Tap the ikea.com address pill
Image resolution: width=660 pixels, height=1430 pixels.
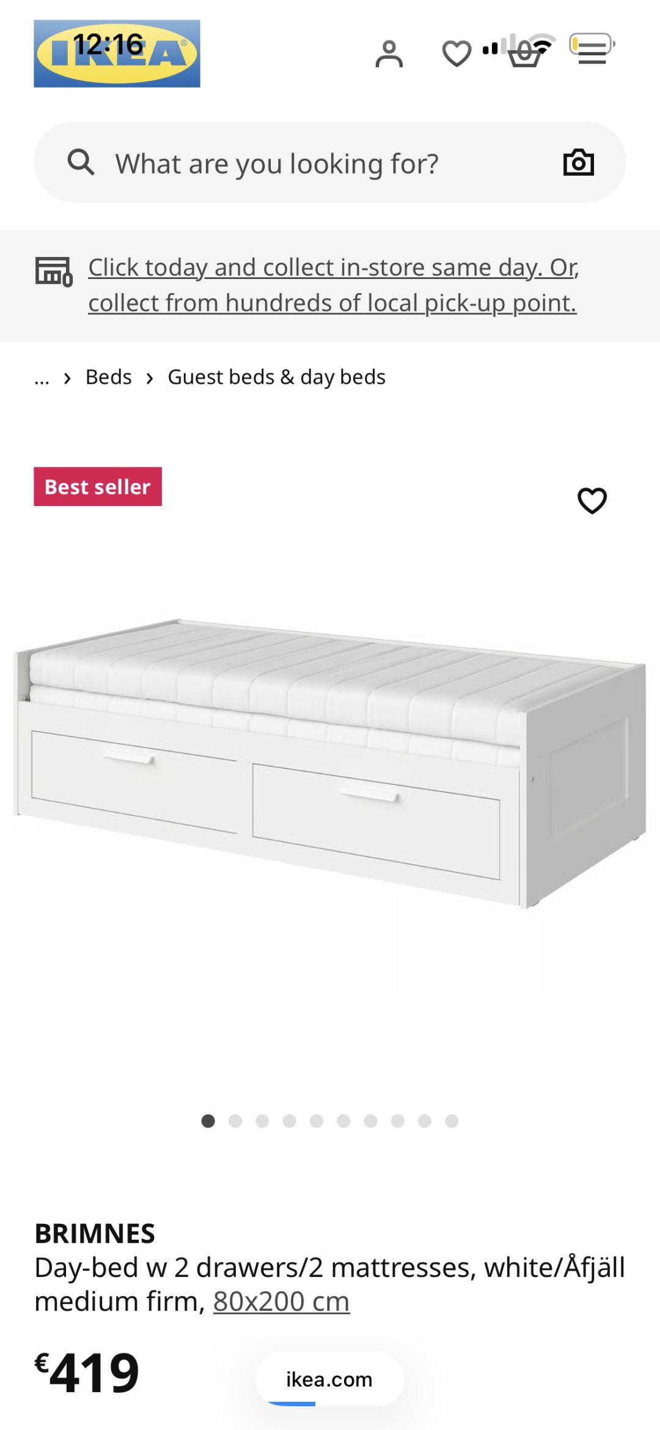[329, 1379]
